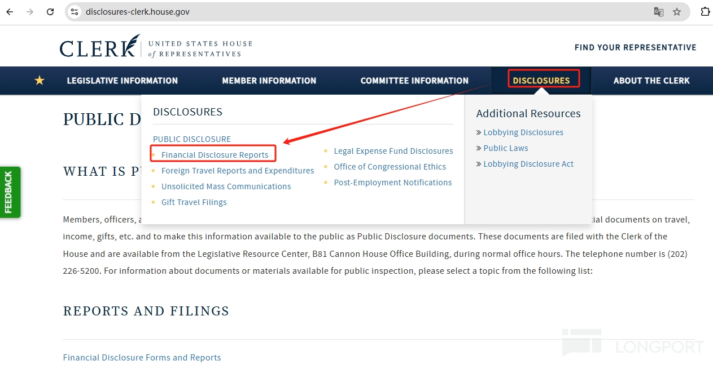713x365 pixels.
Task: Bookmark this page with star icon
Action: 677,12
